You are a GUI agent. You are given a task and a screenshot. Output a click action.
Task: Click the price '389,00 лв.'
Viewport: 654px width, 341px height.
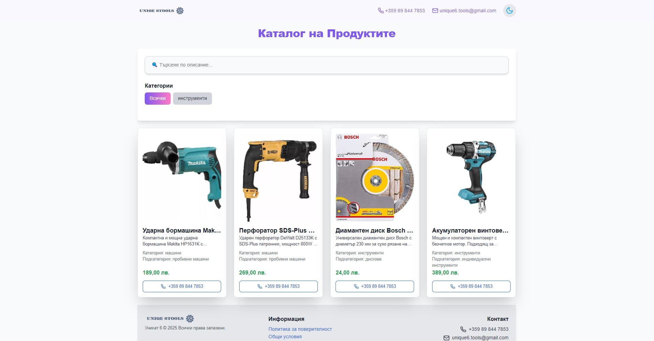tap(445, 272)
